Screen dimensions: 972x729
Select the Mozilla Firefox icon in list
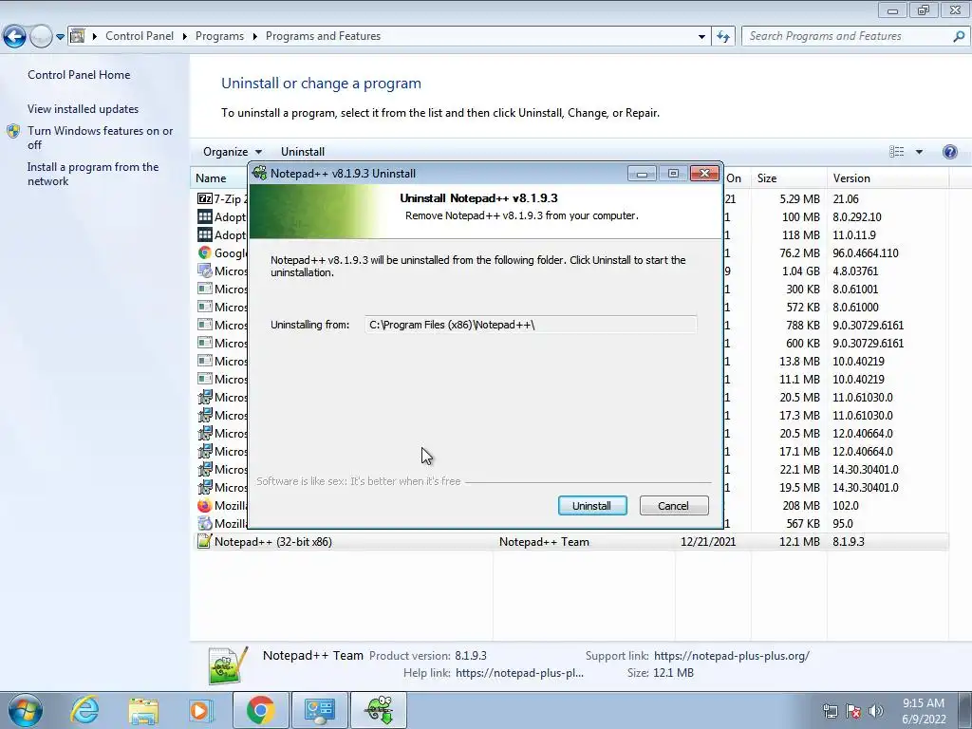(205, 505)
